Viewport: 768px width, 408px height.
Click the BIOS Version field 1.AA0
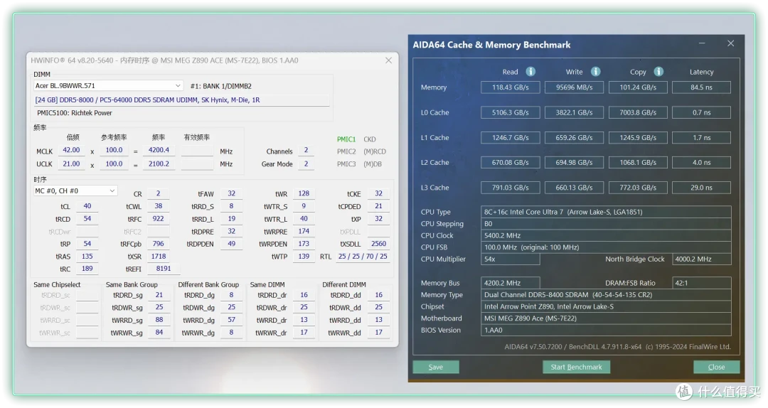[606, 330]
